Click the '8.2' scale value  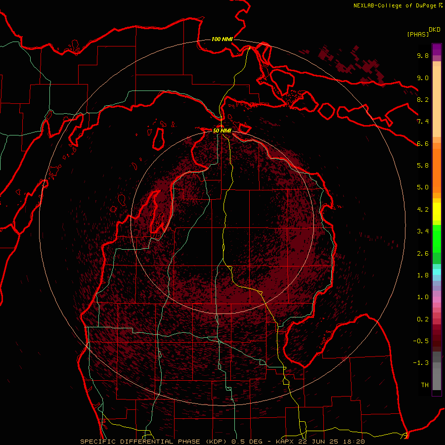pos(423,99)
